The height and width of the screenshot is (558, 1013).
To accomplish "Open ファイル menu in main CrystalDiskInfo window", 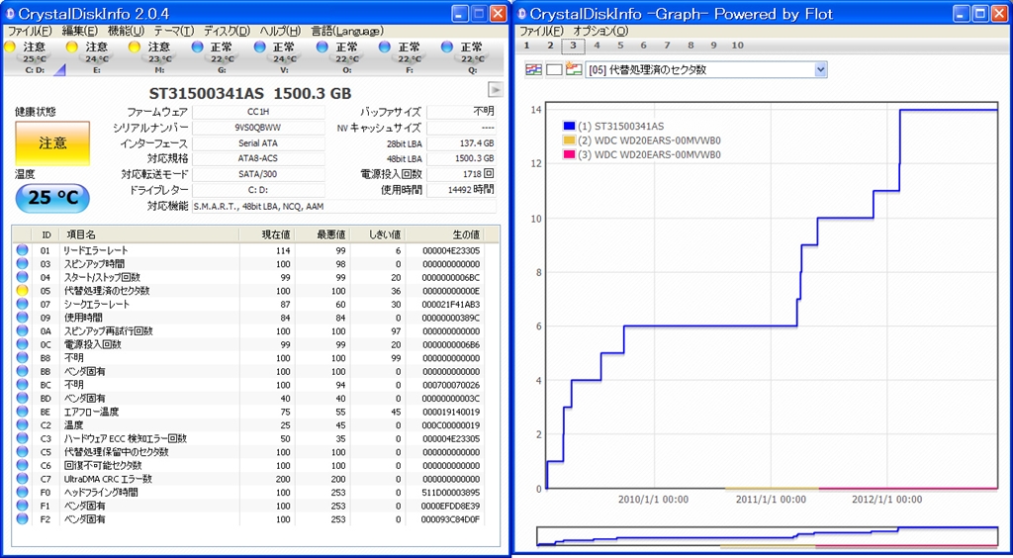I will tap(30, 31).
